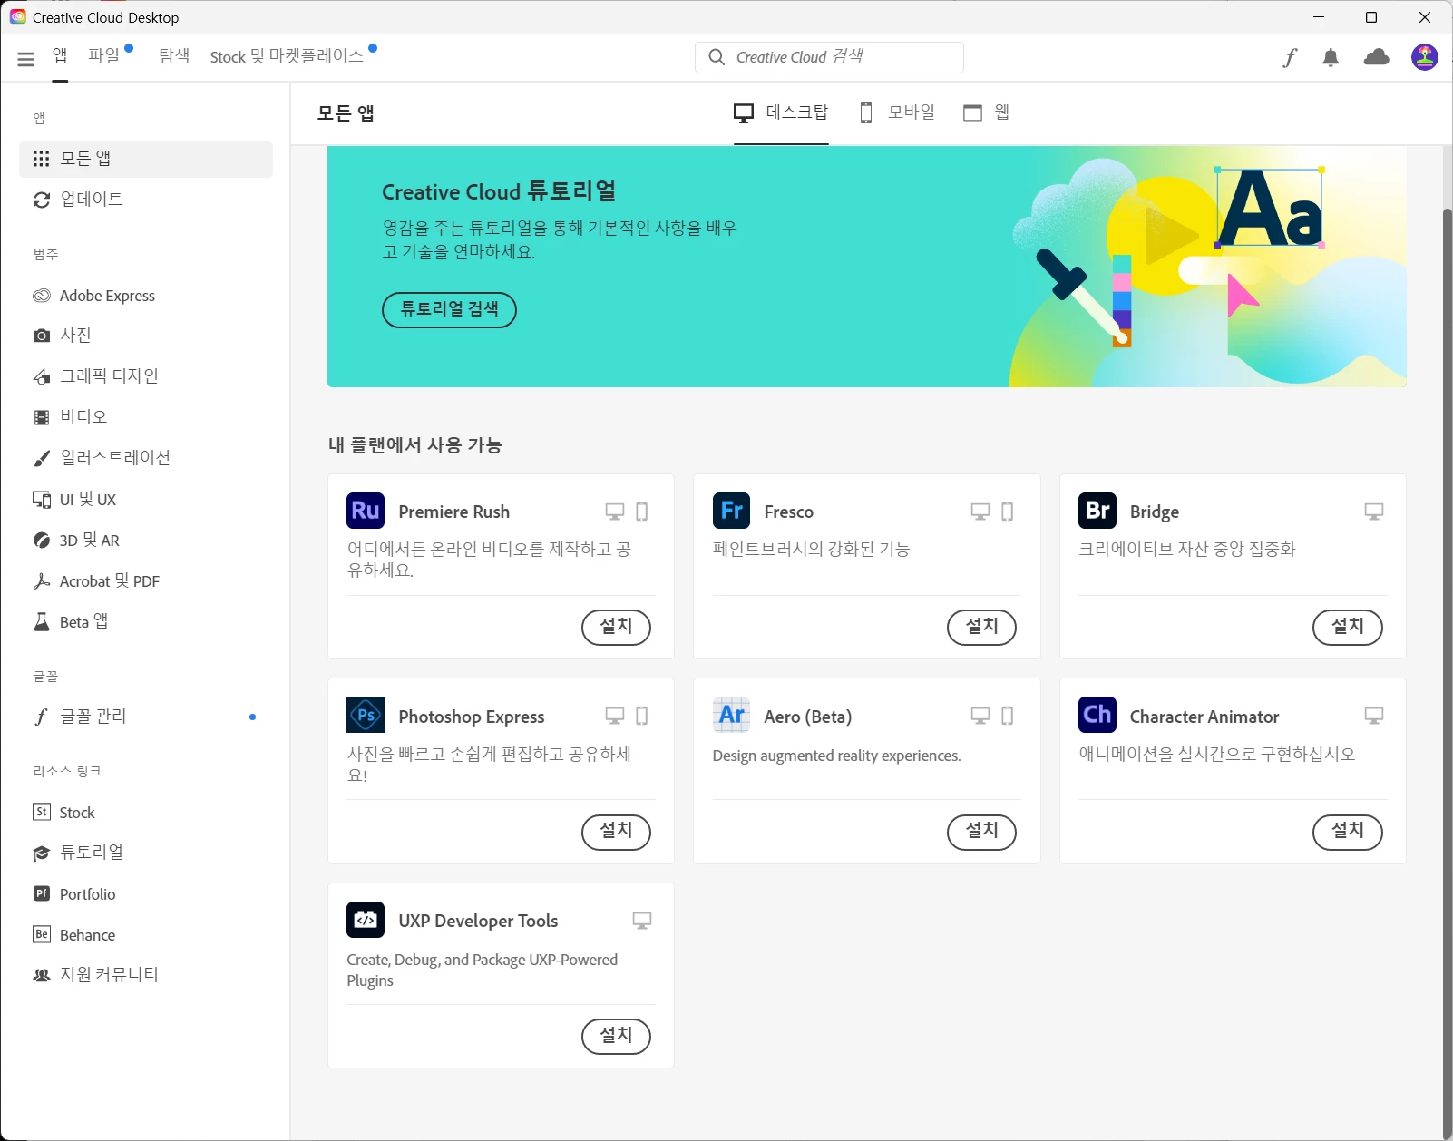Click the UXP Developer Tools icon
1453x1141 pixels.
click(x=366, y=920)
